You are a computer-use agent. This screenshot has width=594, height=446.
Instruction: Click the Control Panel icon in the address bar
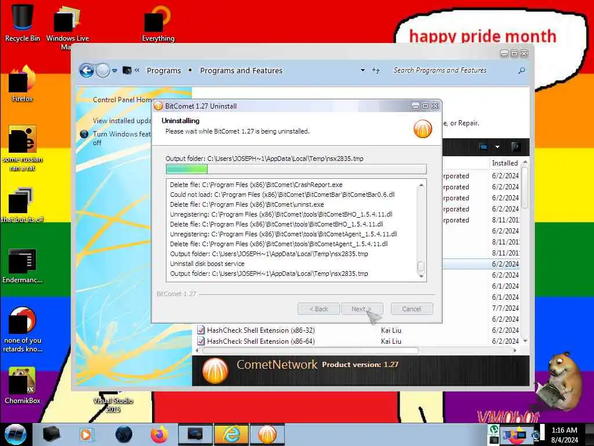[x=127, y=70]
